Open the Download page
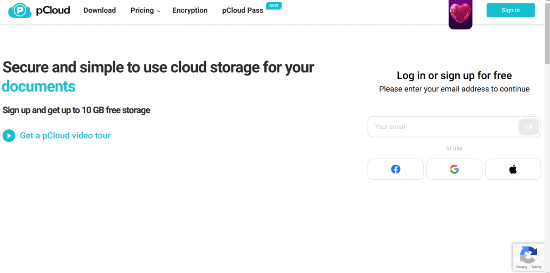This screenshot has width=550, height=273. (x=99, y=10)
